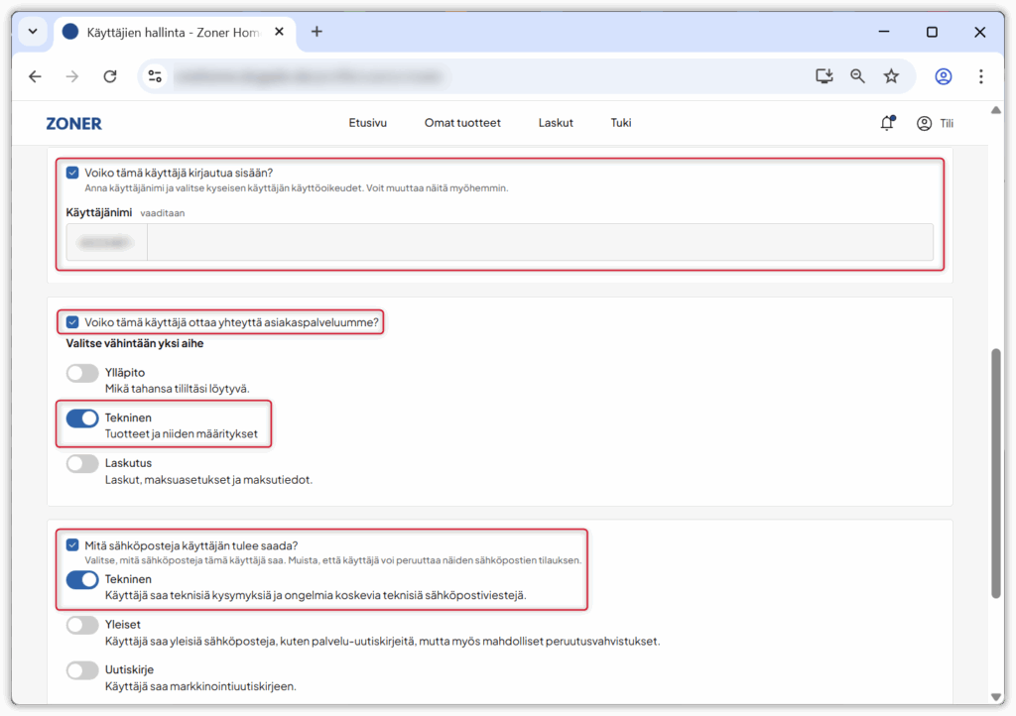Click the install app icon in address bar

[x=824, y=76]
